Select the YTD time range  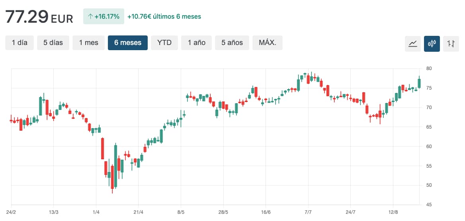[x=164, y=43]
